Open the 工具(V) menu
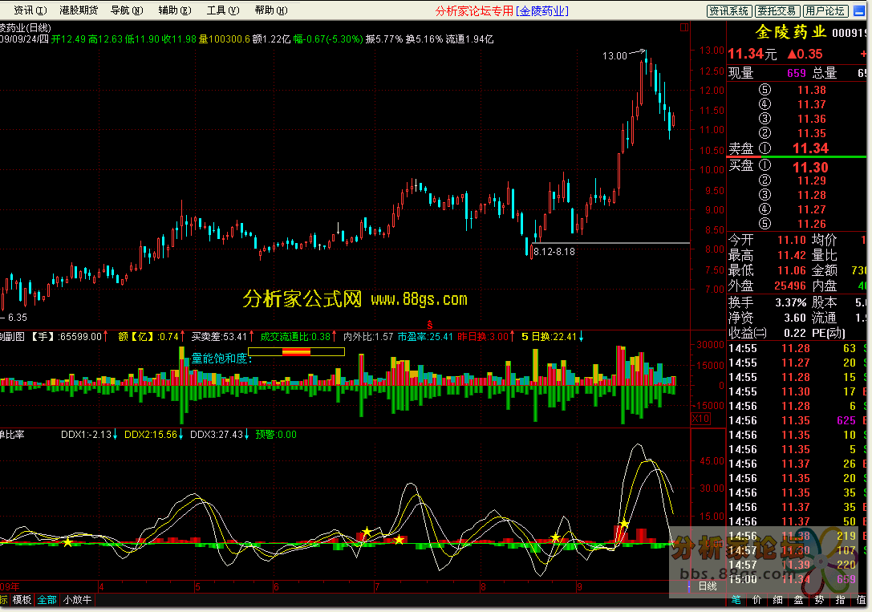872x612 pixels. pos(222,10)
